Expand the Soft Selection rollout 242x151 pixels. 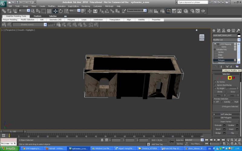226,114
